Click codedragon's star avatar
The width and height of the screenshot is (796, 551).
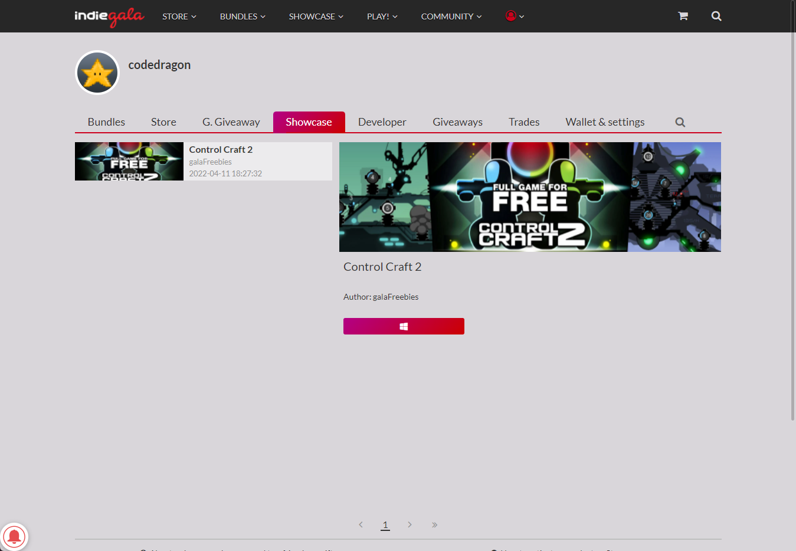[x=97, y=73]
